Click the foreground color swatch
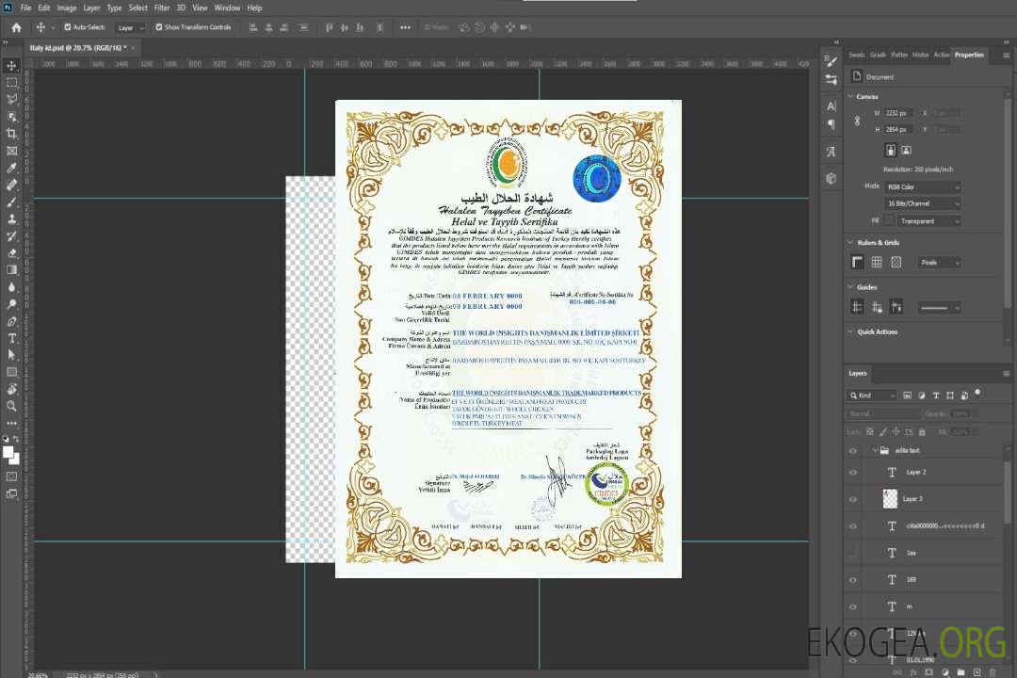Screen dimensions: 1017x678 tap(8, 452)
